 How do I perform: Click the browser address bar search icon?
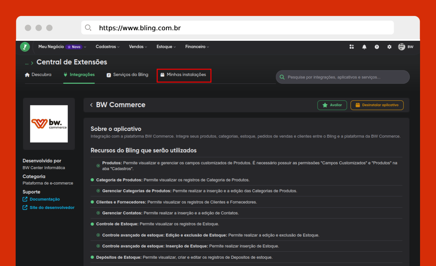[x=88, y=28]
